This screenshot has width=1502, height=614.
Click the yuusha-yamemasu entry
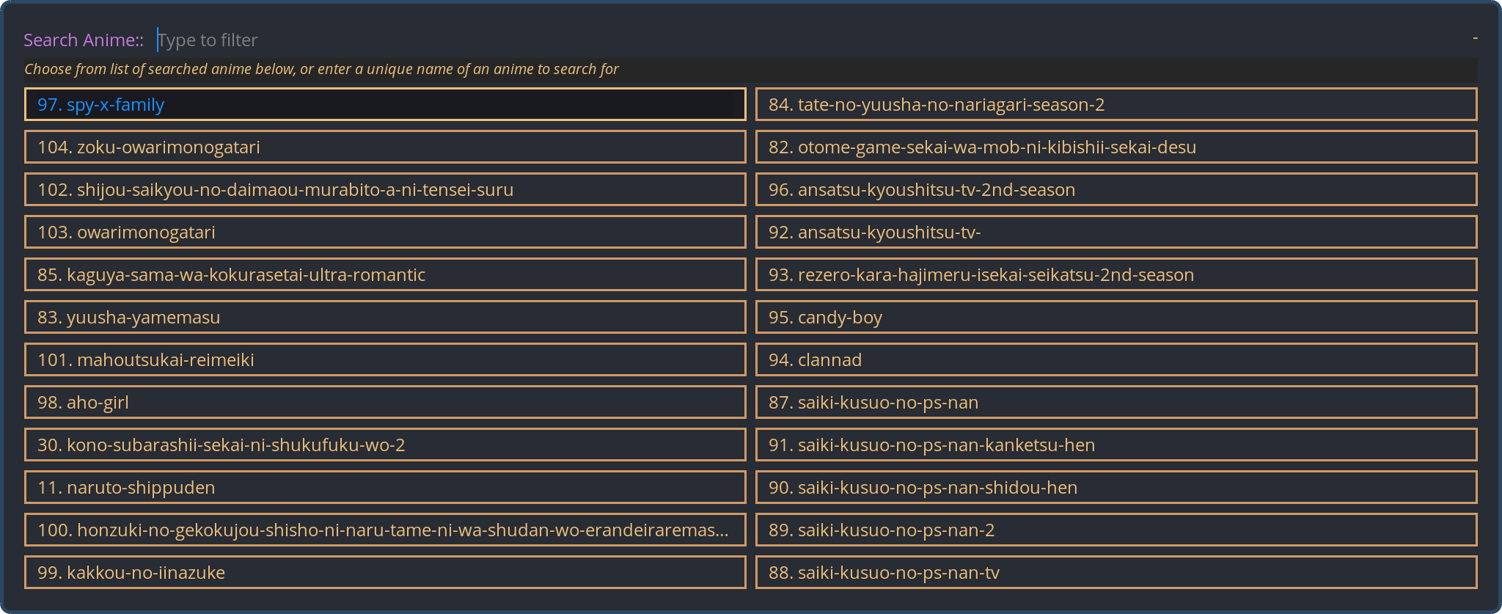(384, 317)
